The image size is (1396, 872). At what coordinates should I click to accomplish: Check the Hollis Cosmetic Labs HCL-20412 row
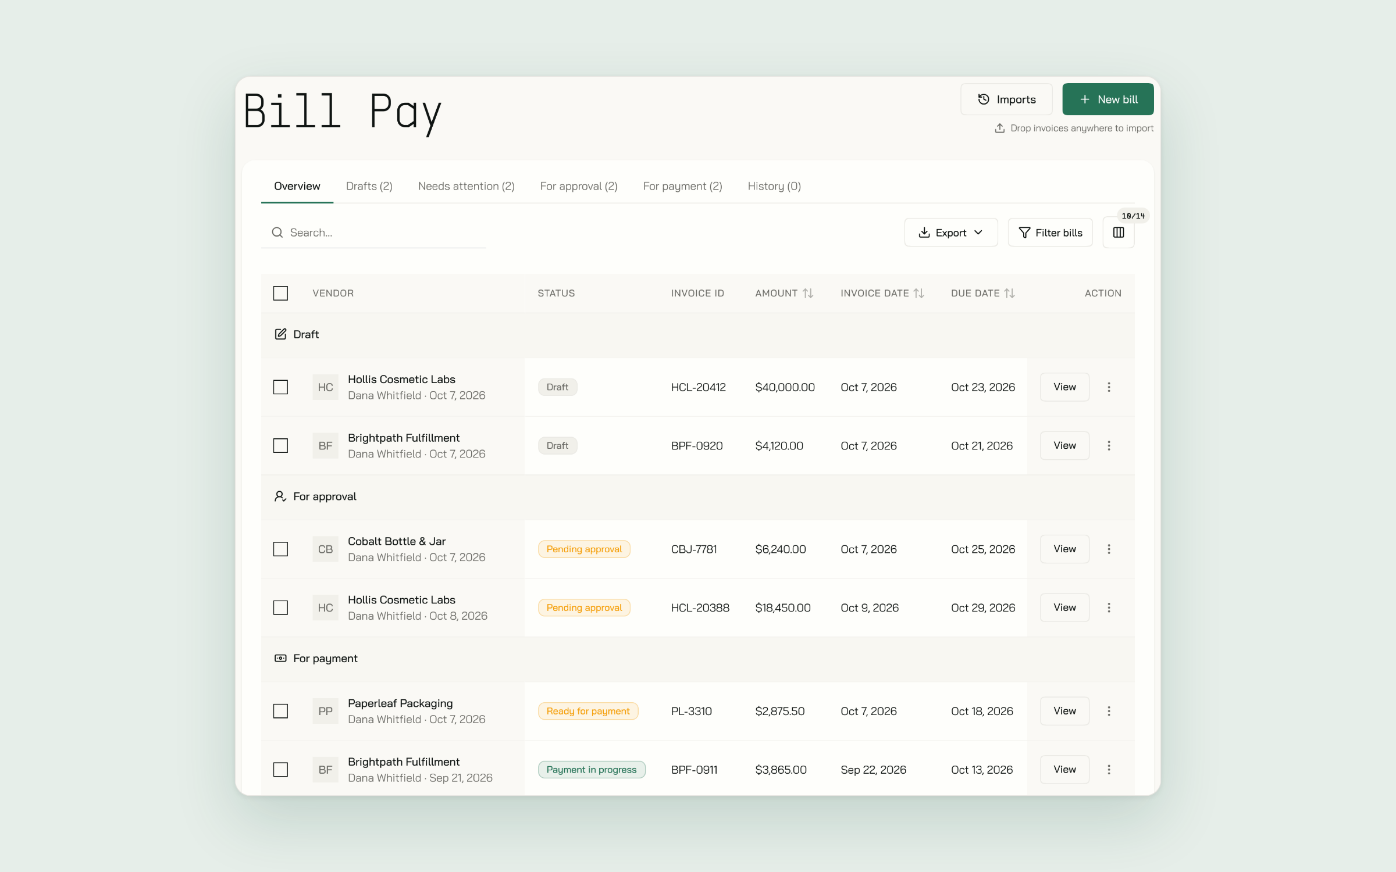(x=280, y=387)
